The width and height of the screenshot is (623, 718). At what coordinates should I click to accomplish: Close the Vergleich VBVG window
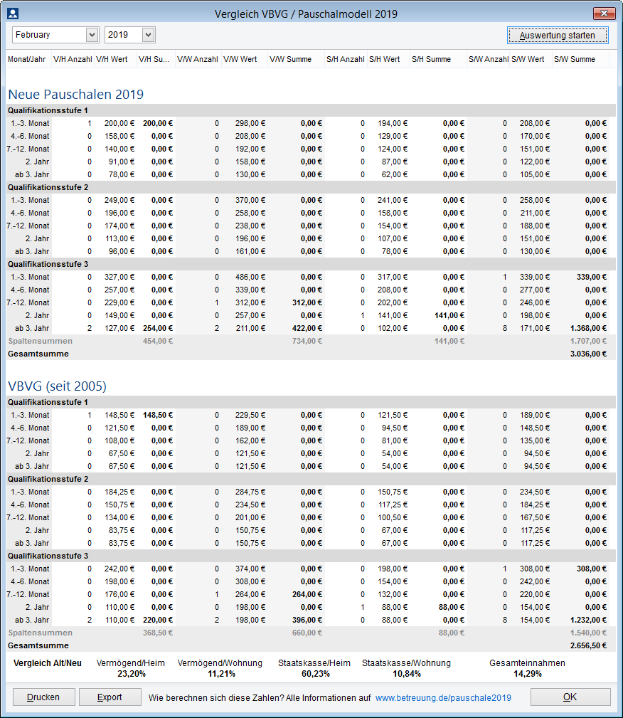[x=604, y=14]
